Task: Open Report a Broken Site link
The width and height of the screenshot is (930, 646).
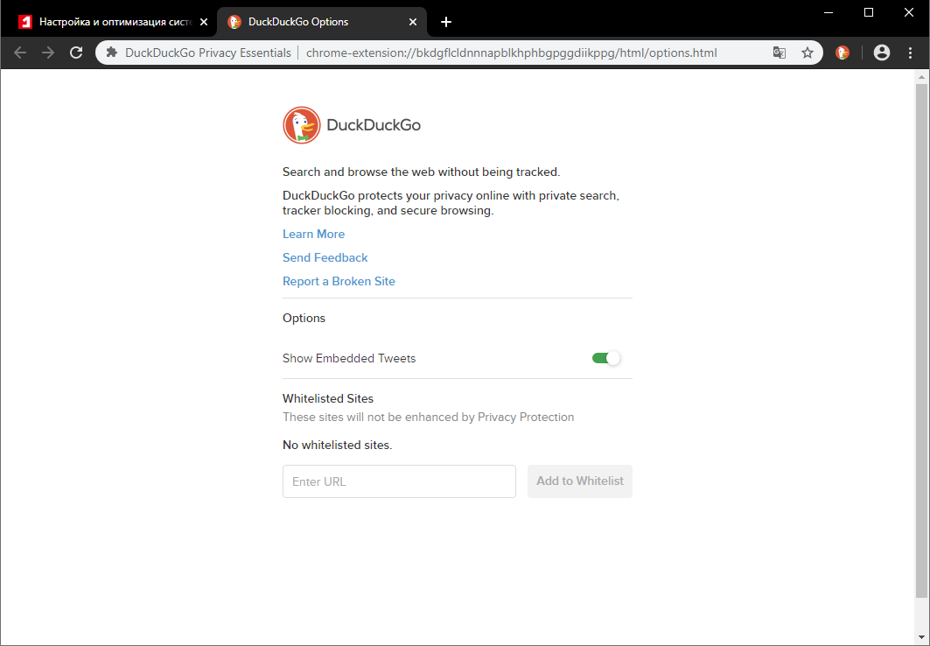Action: pos(339,282)
